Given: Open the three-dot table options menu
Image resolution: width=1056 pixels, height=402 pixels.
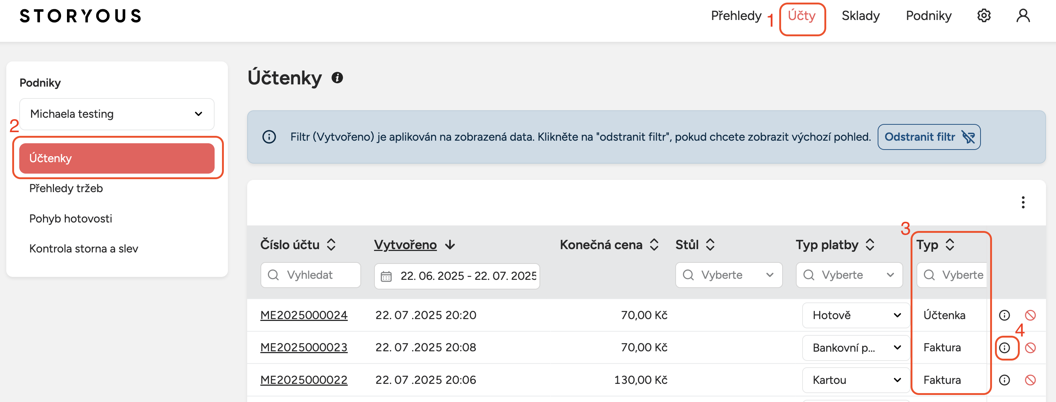Looking at the screenshot, I should (x=1023, y=202).
